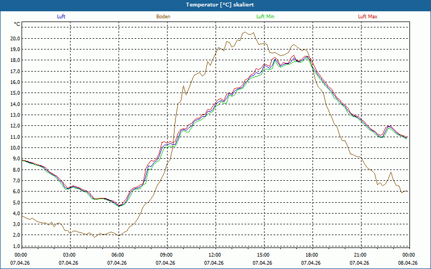
Task: Click the 6,0 y-axis value
Action: coord(16,192)
